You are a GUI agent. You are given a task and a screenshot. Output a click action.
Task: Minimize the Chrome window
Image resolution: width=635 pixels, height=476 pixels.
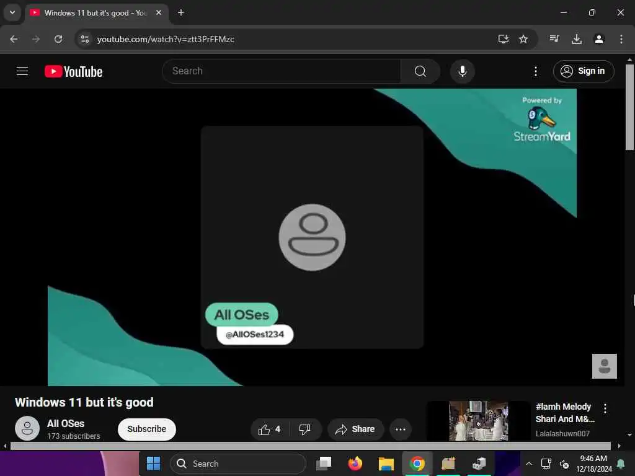(563, 12)
